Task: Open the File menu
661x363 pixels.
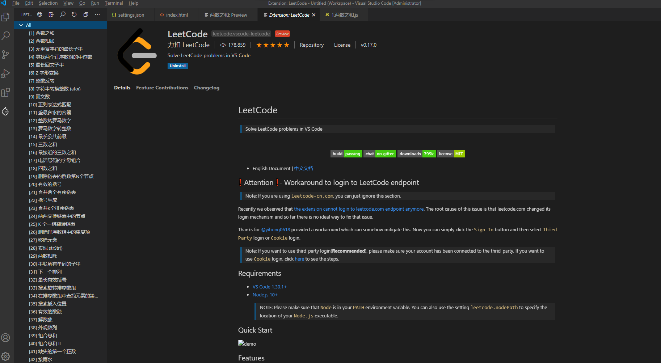Action: [x=16, y=3]
